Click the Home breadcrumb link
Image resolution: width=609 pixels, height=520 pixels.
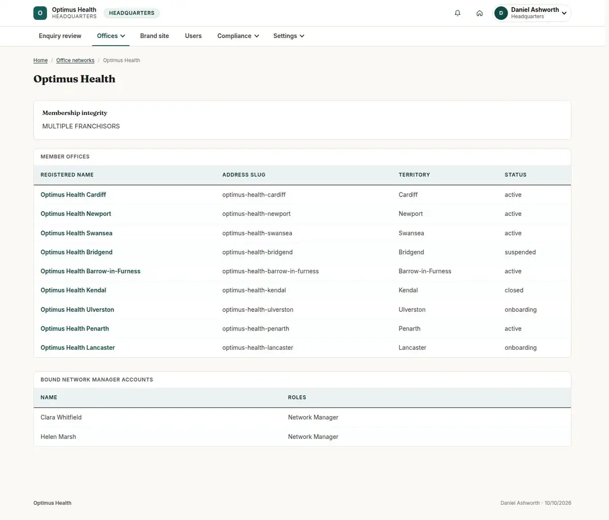pos(41,60)
